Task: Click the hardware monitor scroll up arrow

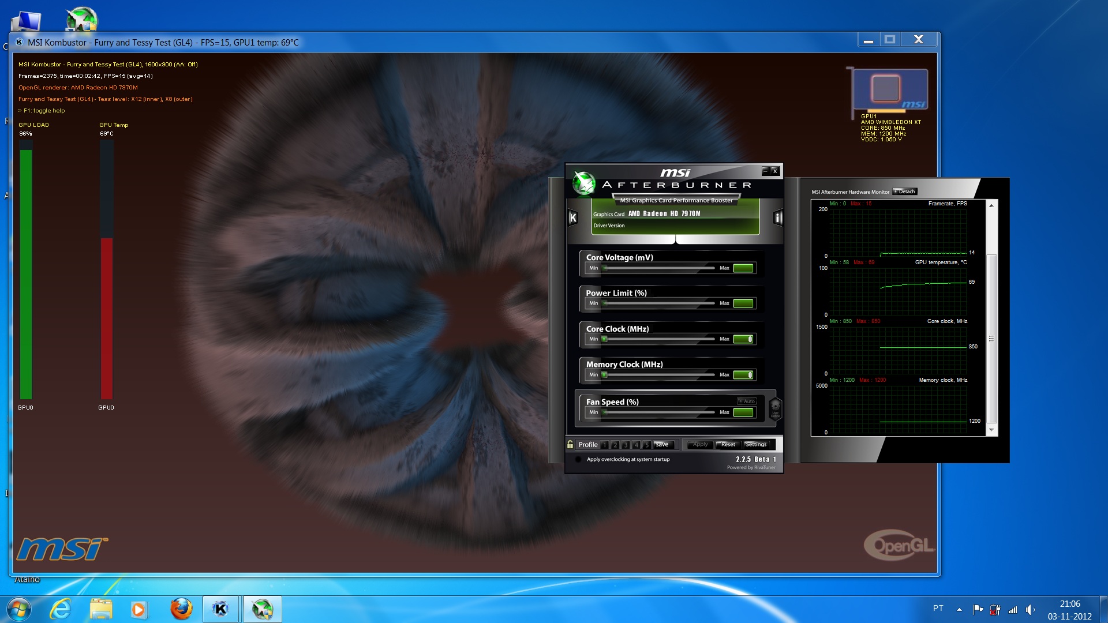Action: click(991, 205)
